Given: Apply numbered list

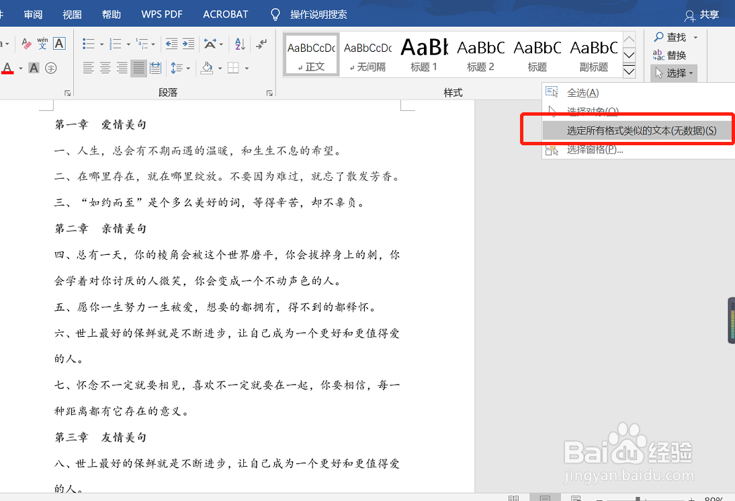Looking at the screenshot, I should (x=116, y=44).
